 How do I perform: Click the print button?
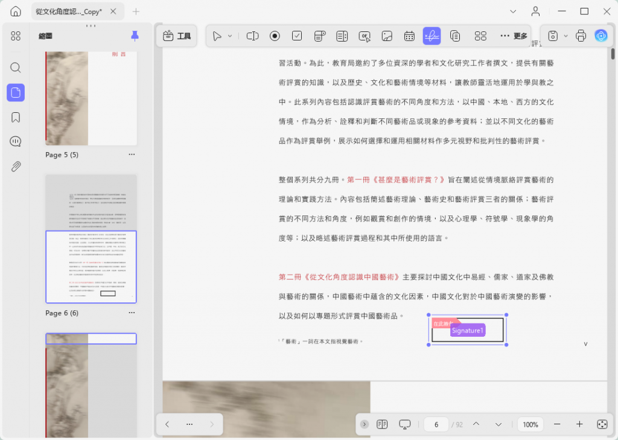(581, 36)
